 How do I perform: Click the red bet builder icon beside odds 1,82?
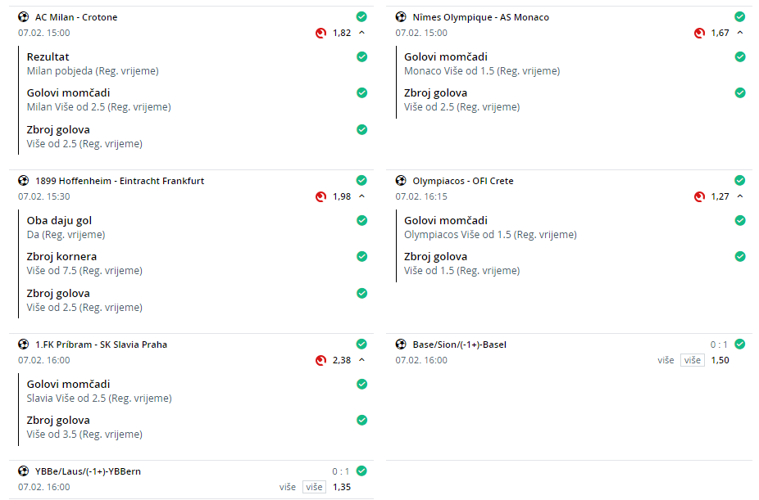[x=321, y=33]
